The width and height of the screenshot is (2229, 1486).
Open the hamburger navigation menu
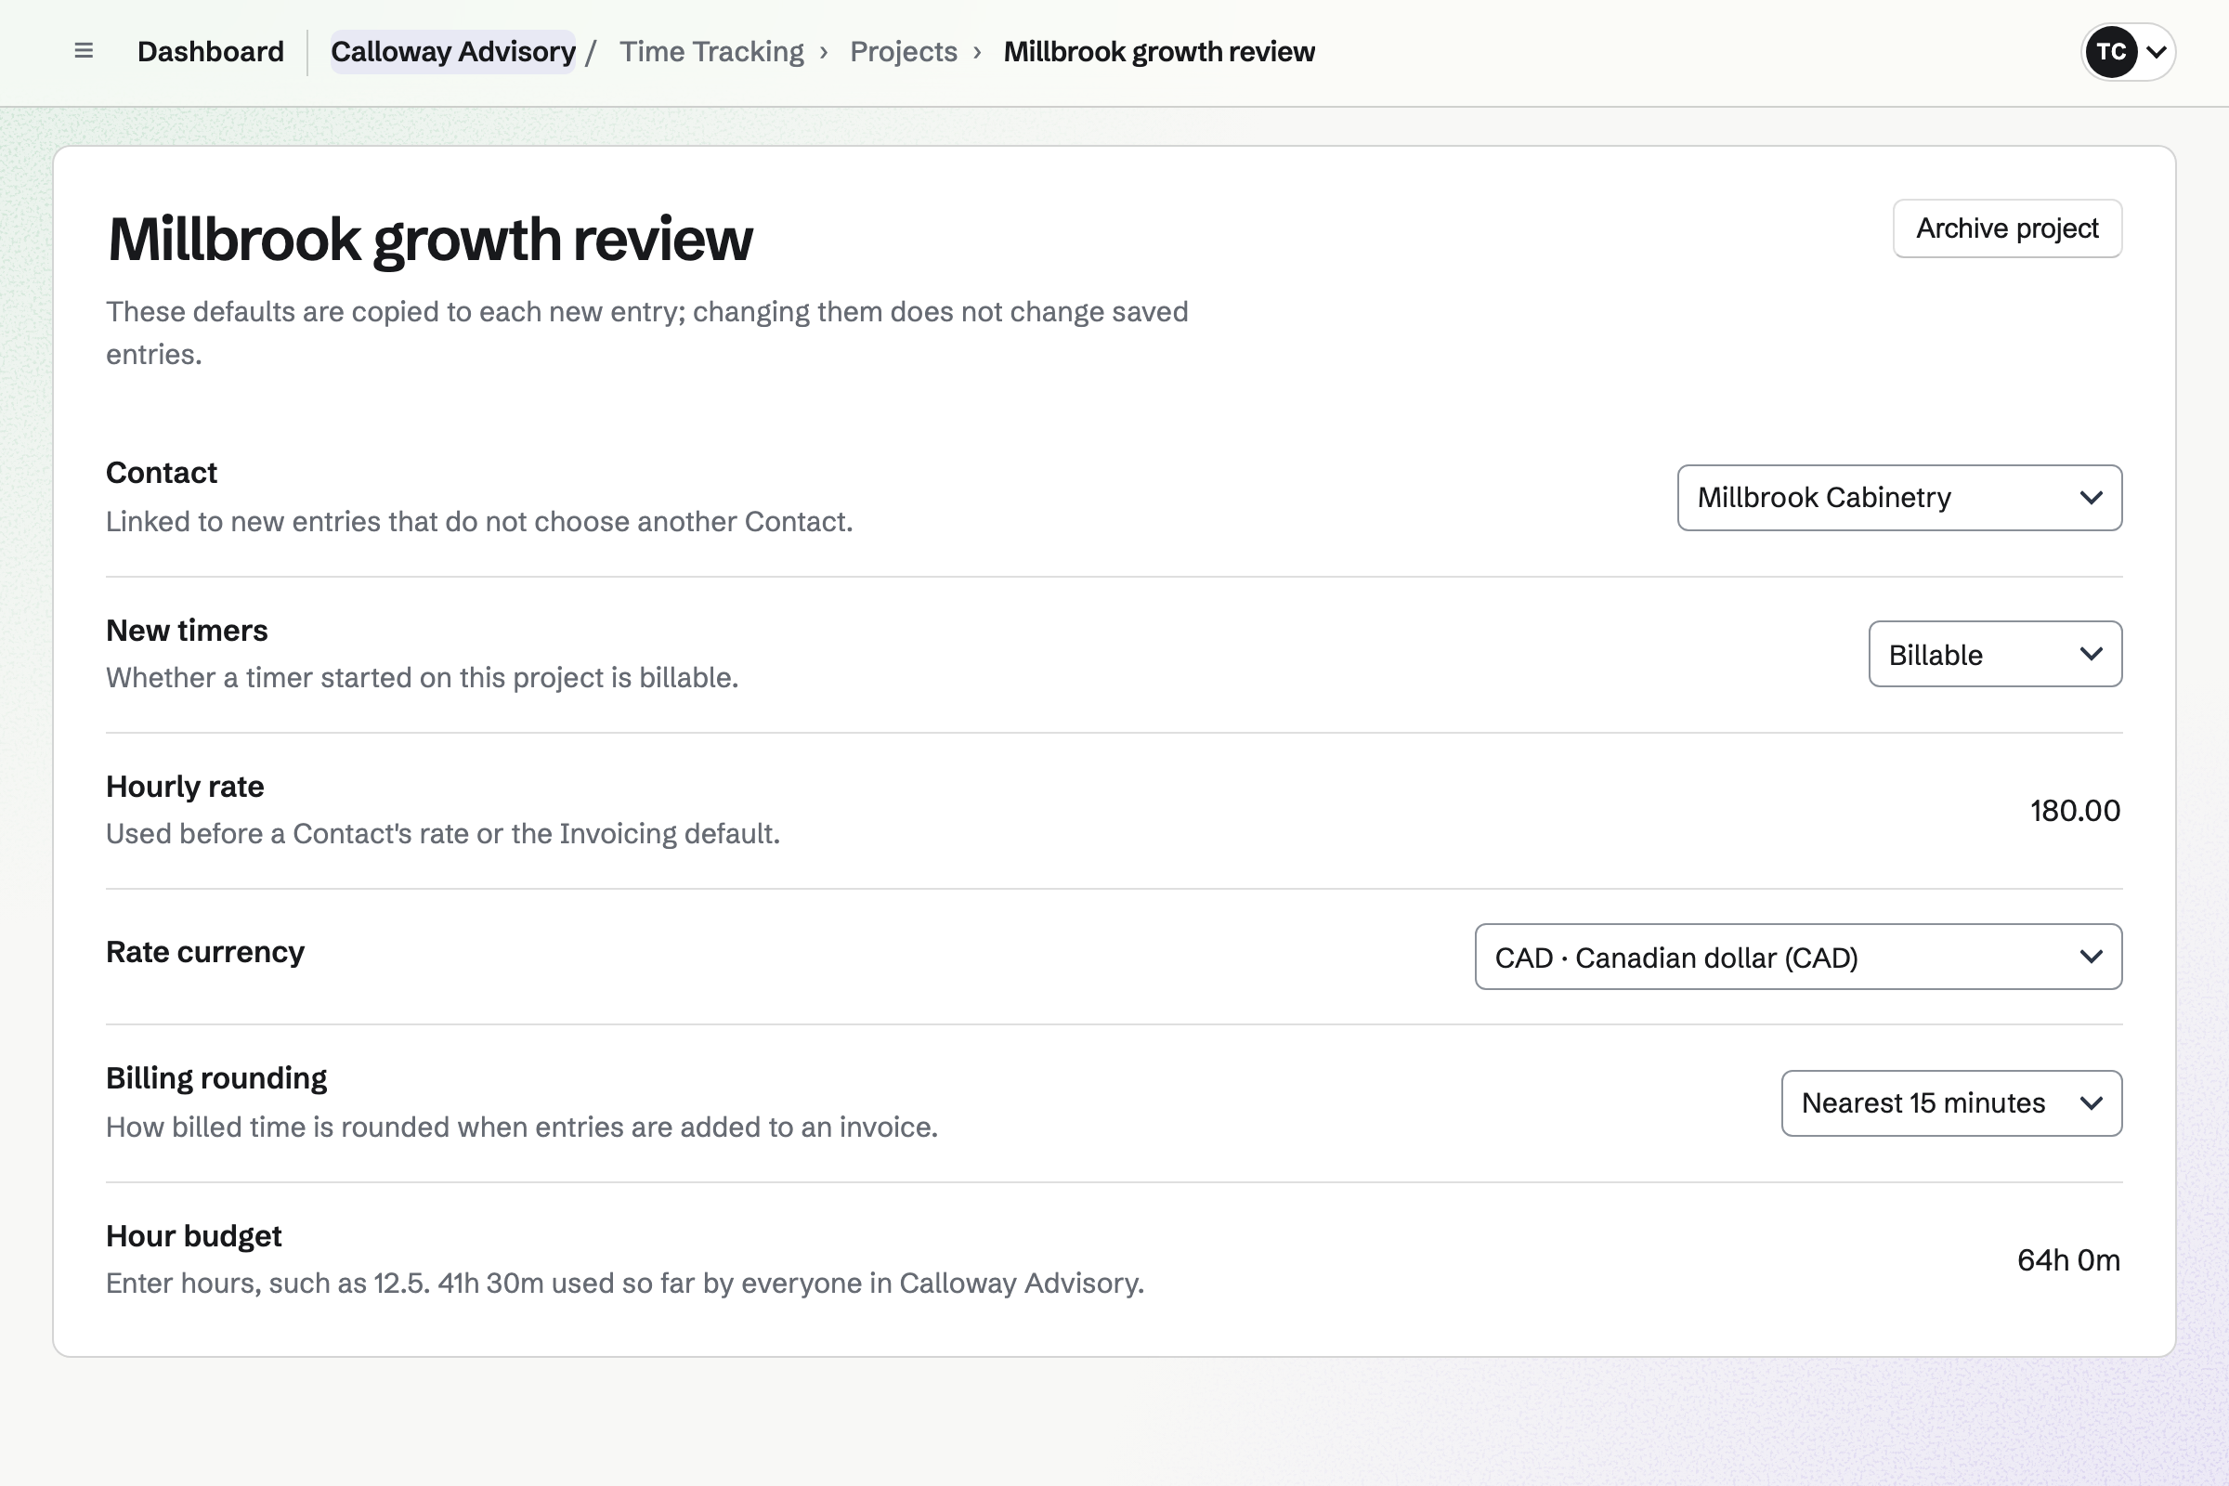pos(84,51)
